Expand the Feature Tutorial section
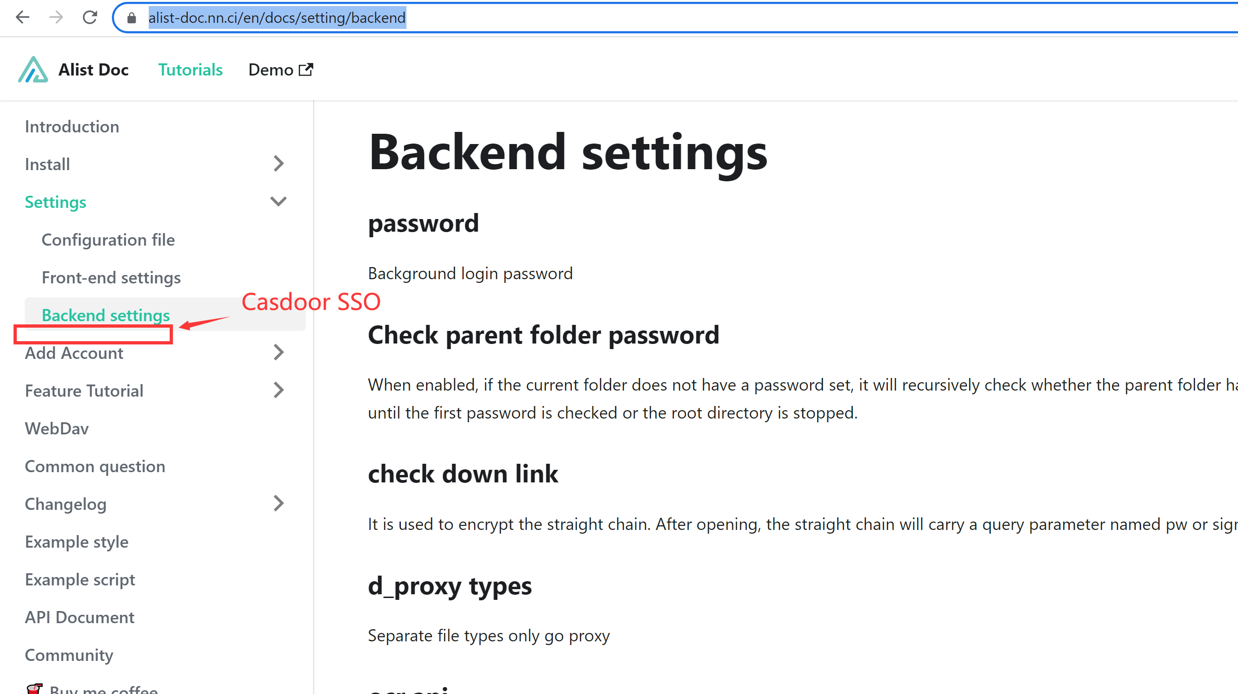Screen dimensions: 1238x694 pyautogui.click(x=279, y=390)
